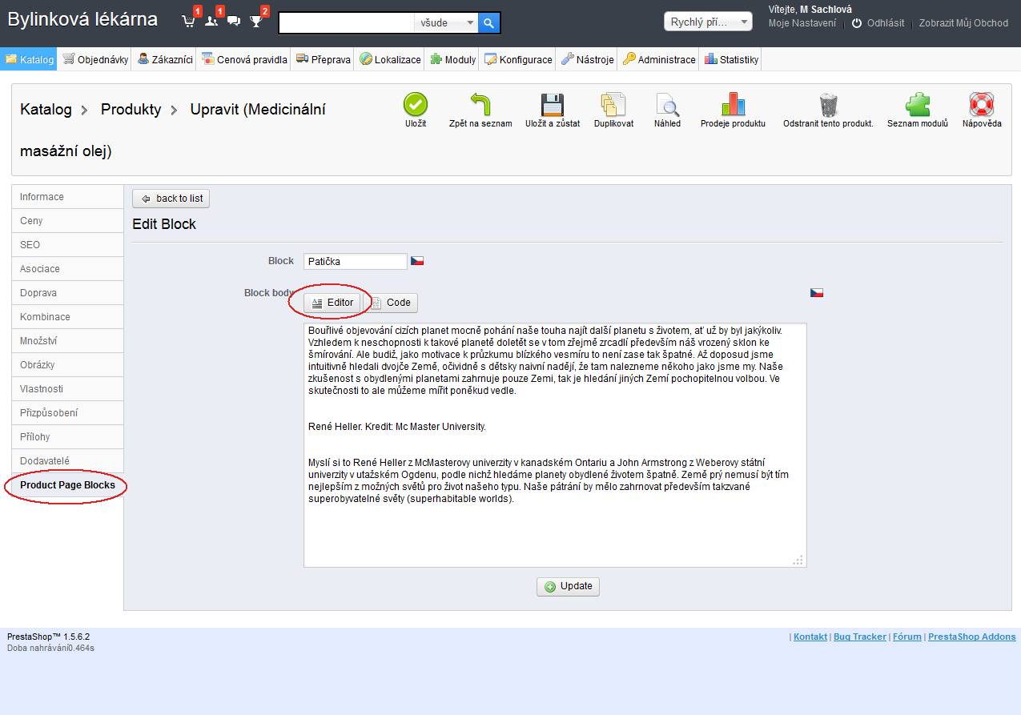This screenshot has height=715, width=1021.
Task: Select the Product Page Blocks tab
Action: [68, 485]
